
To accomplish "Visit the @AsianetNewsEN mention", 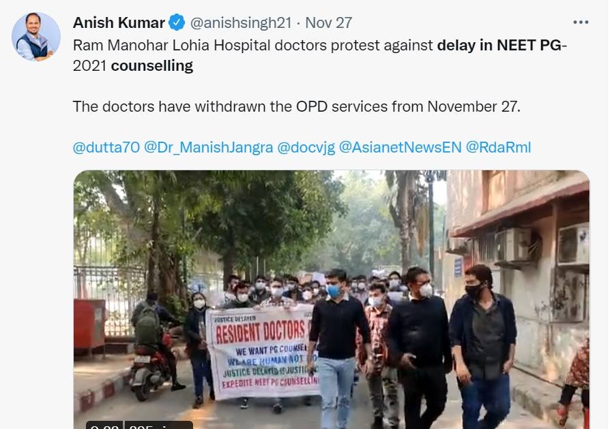I will pos(400,147).
